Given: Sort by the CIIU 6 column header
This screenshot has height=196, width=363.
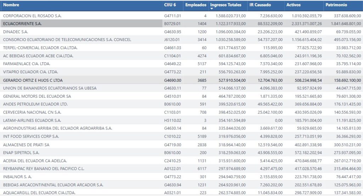Looking at the screenshot, I should click(x=170, y=5).
